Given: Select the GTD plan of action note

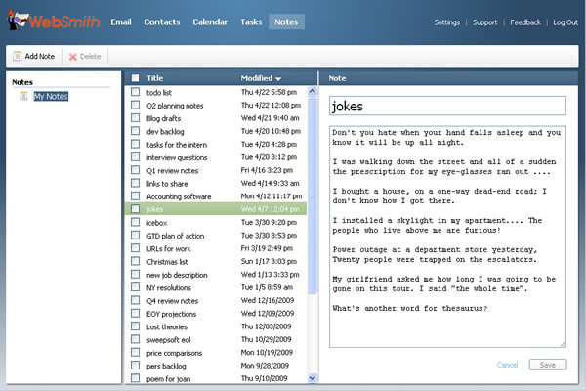Looking at the screenshot, I should tap(175, 236).
